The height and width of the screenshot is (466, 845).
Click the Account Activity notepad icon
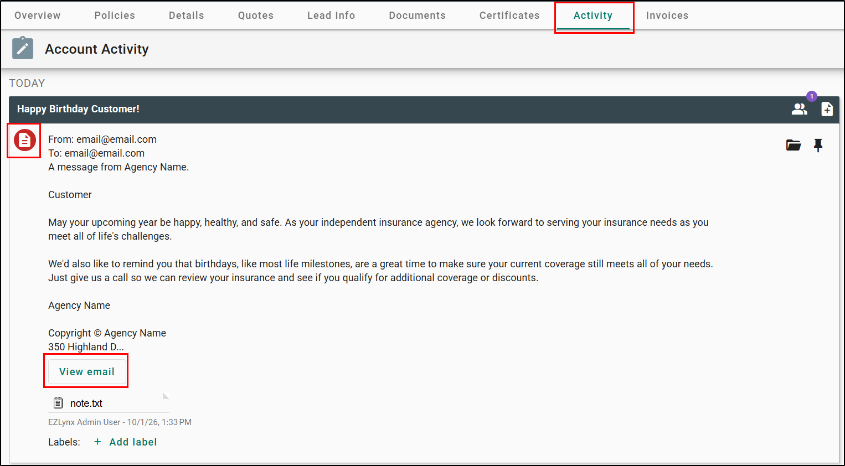point(23,49)
